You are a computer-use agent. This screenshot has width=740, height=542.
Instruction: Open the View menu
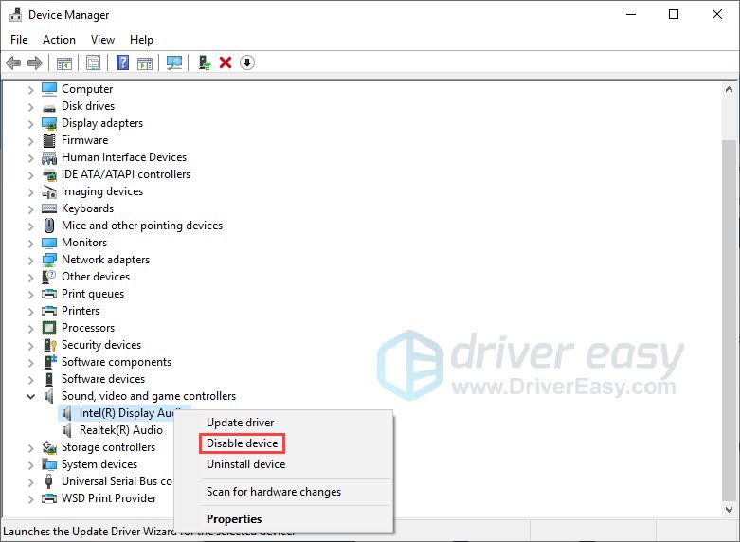point(102,40)
